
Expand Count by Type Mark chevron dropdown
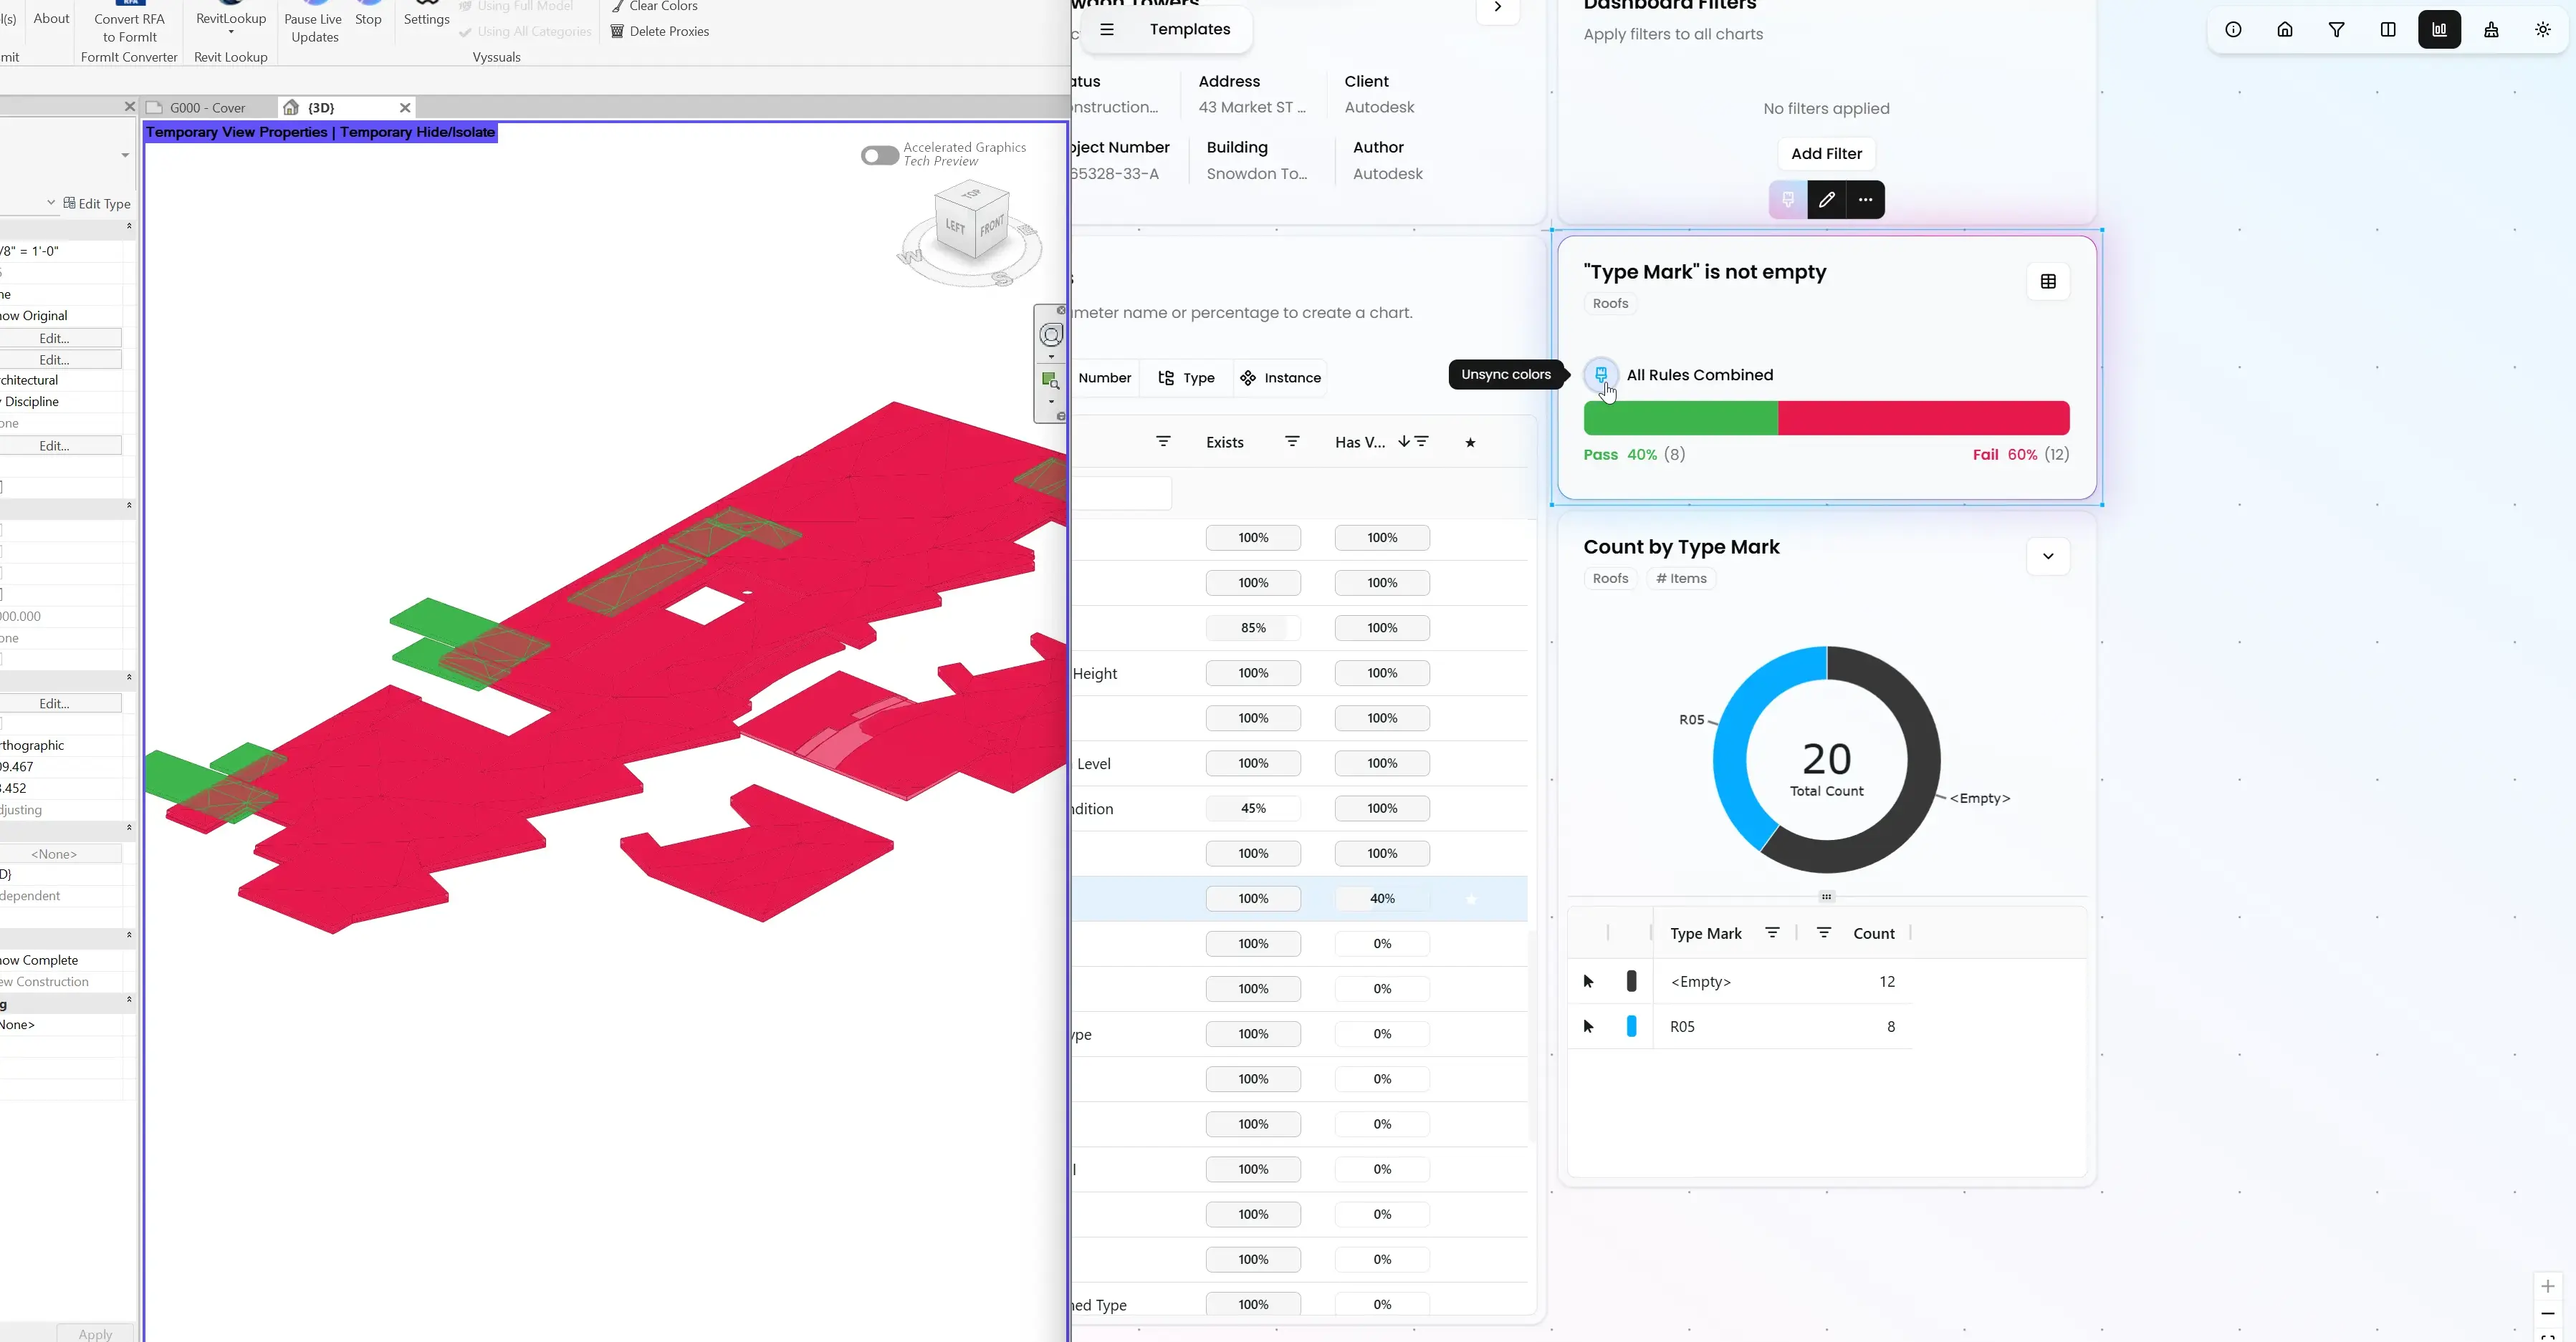pyautogui.click(x=2047, y=556)
